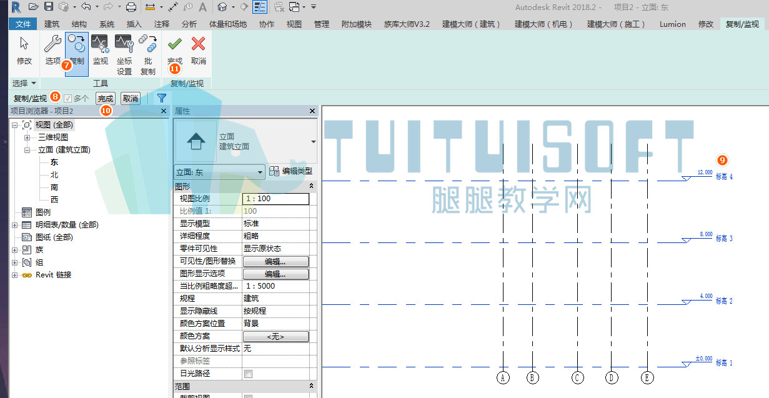Image resolution: width=769 pixels, height=398 pixels.
Task: Toggle the thin lines icon
Action: (260, 7)
